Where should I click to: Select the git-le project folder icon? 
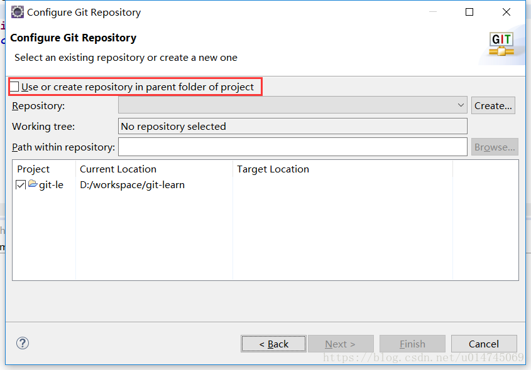coord(33,184)
